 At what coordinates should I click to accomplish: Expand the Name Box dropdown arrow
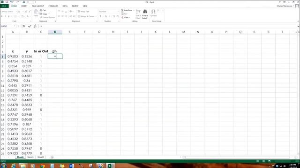point(15,26)
